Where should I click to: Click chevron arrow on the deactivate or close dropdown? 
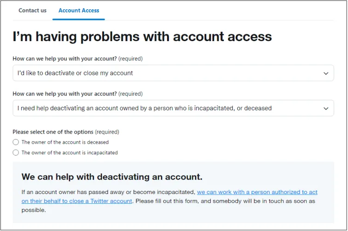click(326, 73)
